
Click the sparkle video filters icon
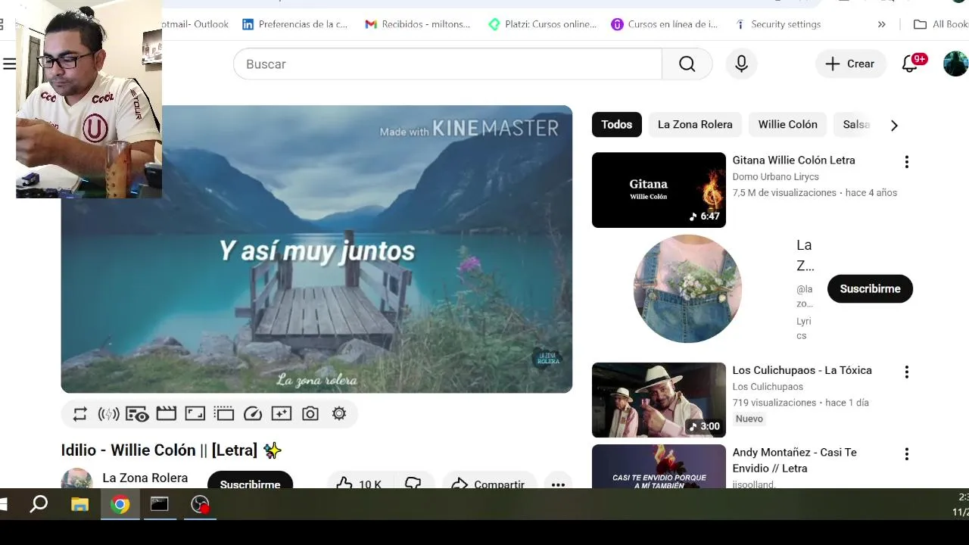pyautogui.click(x=282, y=414)
